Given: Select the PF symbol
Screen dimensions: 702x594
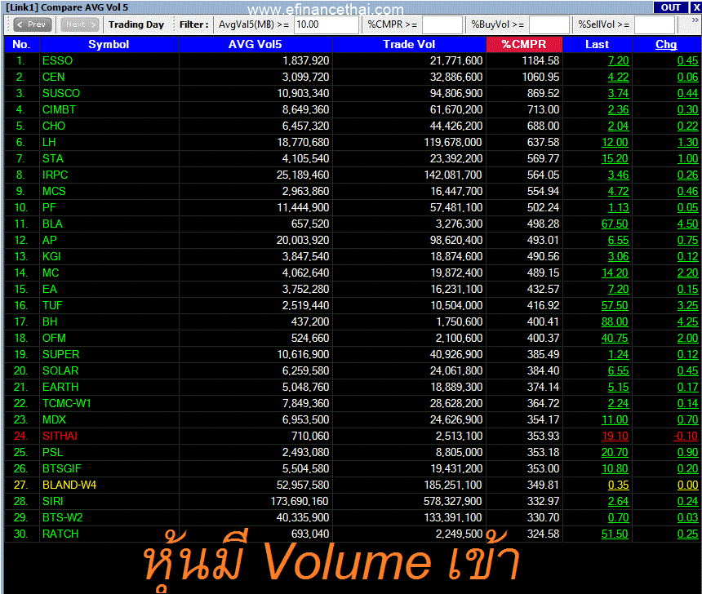Looking at the screenshot, I should click(49, 208).
